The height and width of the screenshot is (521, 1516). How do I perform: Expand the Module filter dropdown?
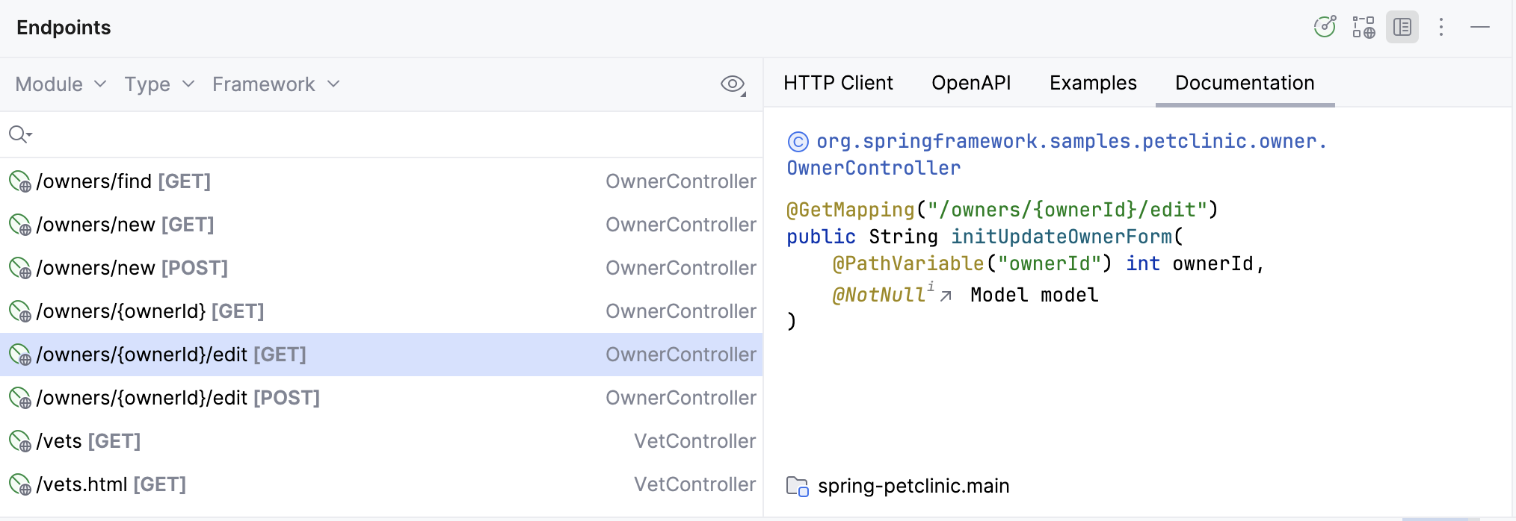(61, 84)
